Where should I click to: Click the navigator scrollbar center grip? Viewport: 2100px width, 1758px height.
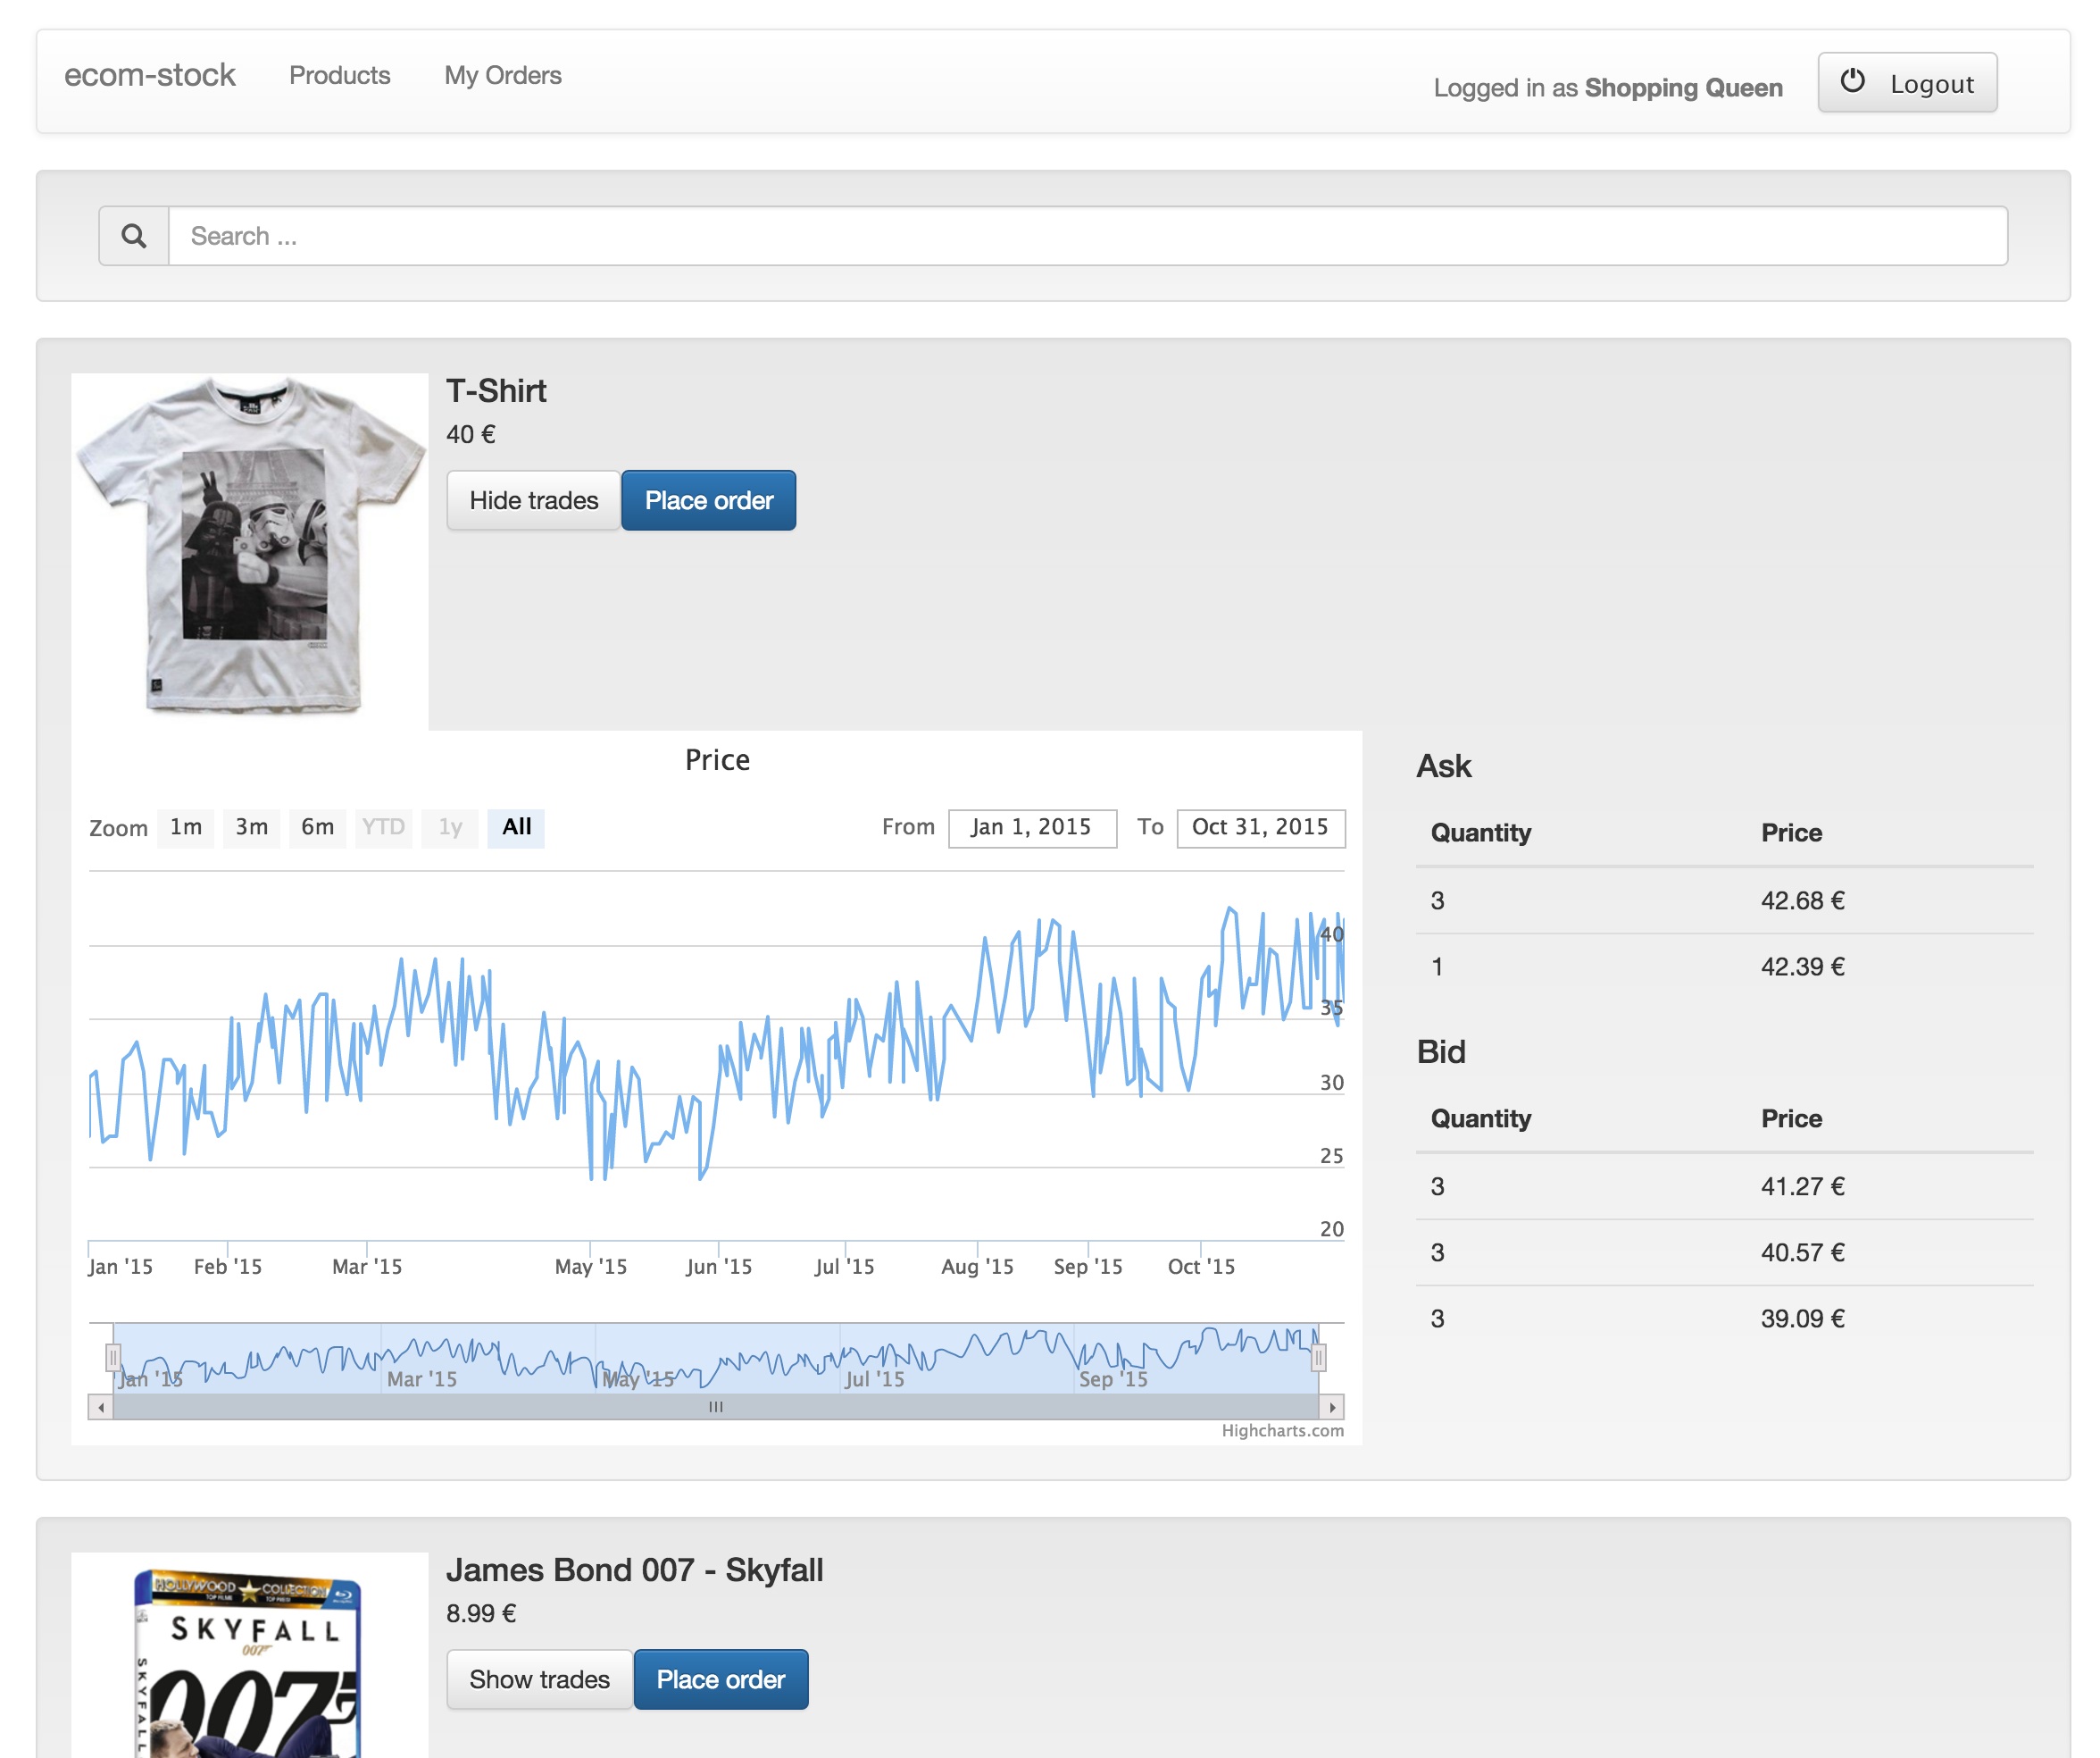(716, 1407)
